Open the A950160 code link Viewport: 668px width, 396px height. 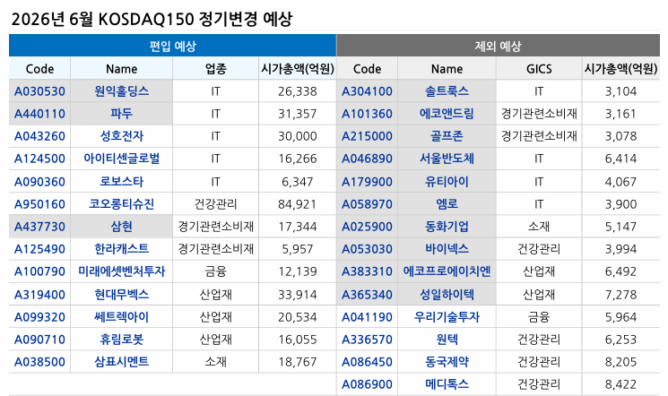pos(39,204)
